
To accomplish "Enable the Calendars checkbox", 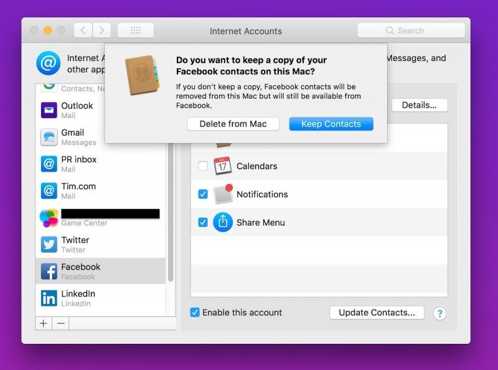I will [x=203, y=166].
